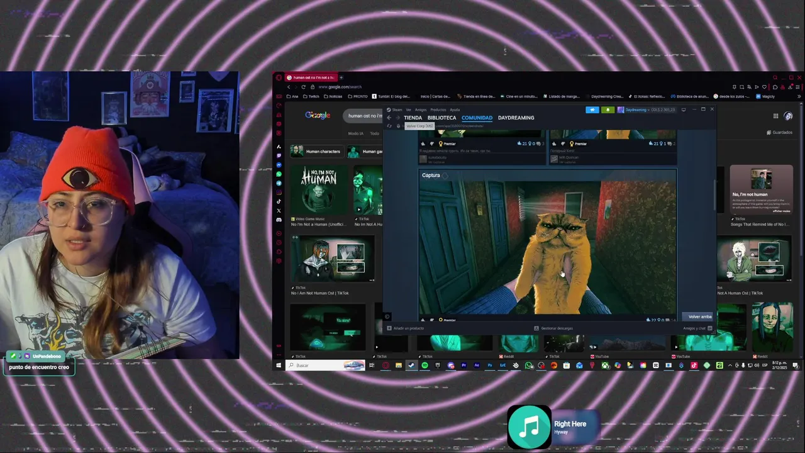Thumbs down MR.Quinian's screenshot

(562, 143)
